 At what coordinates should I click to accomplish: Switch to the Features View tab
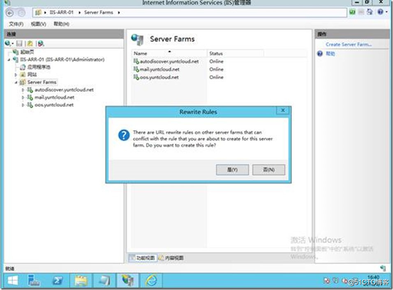point(143,258)
